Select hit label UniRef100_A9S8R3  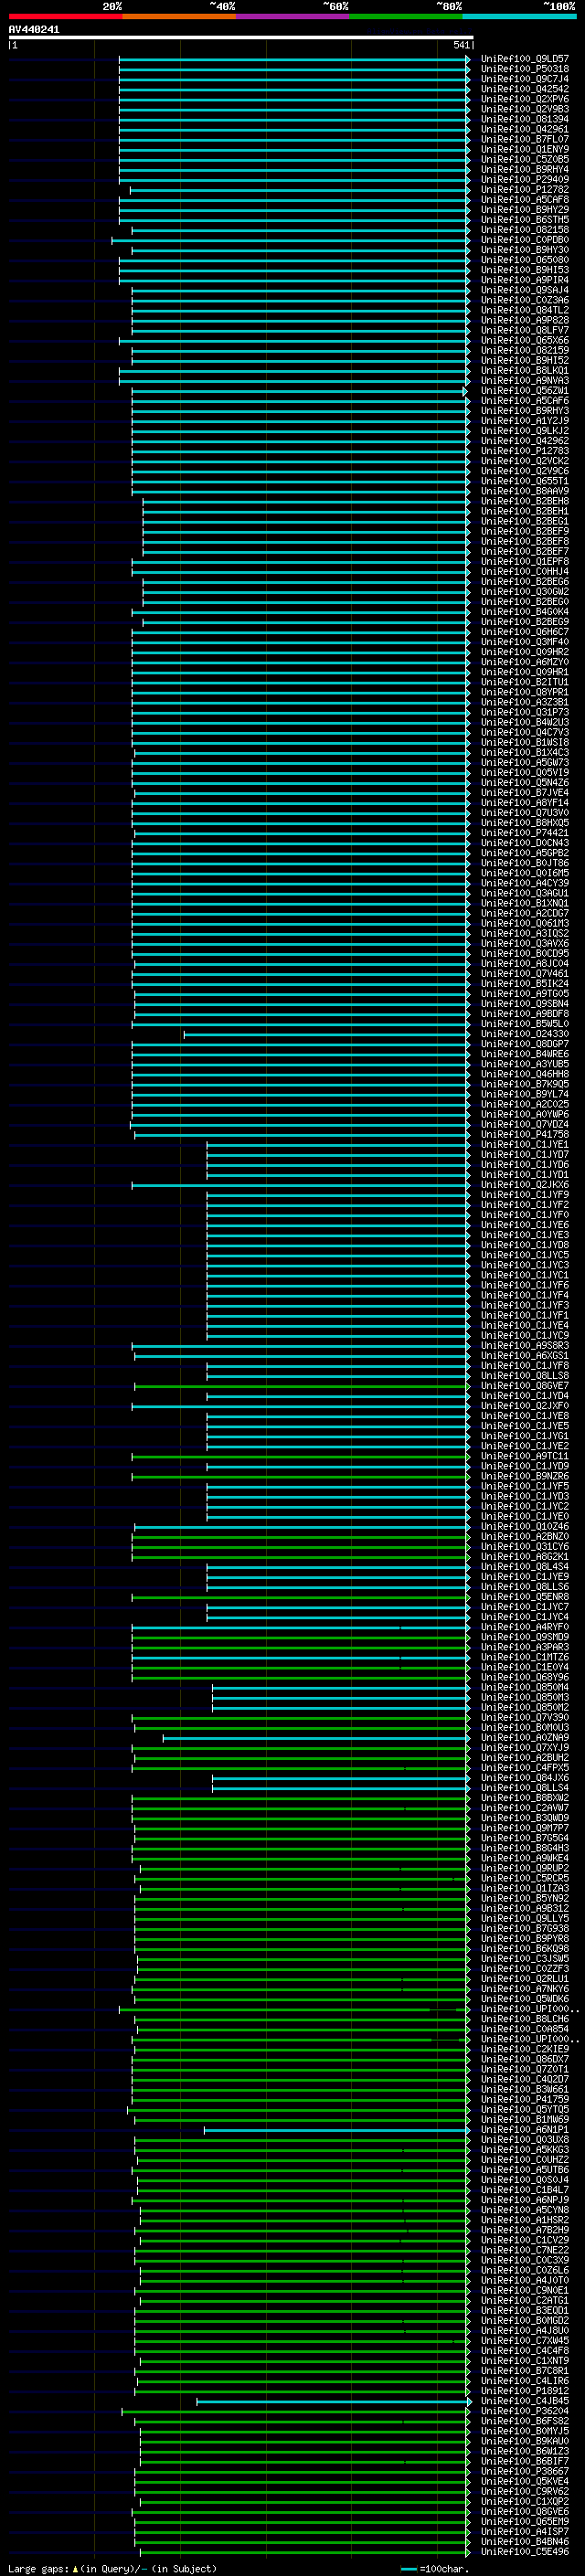(525, 1346)
